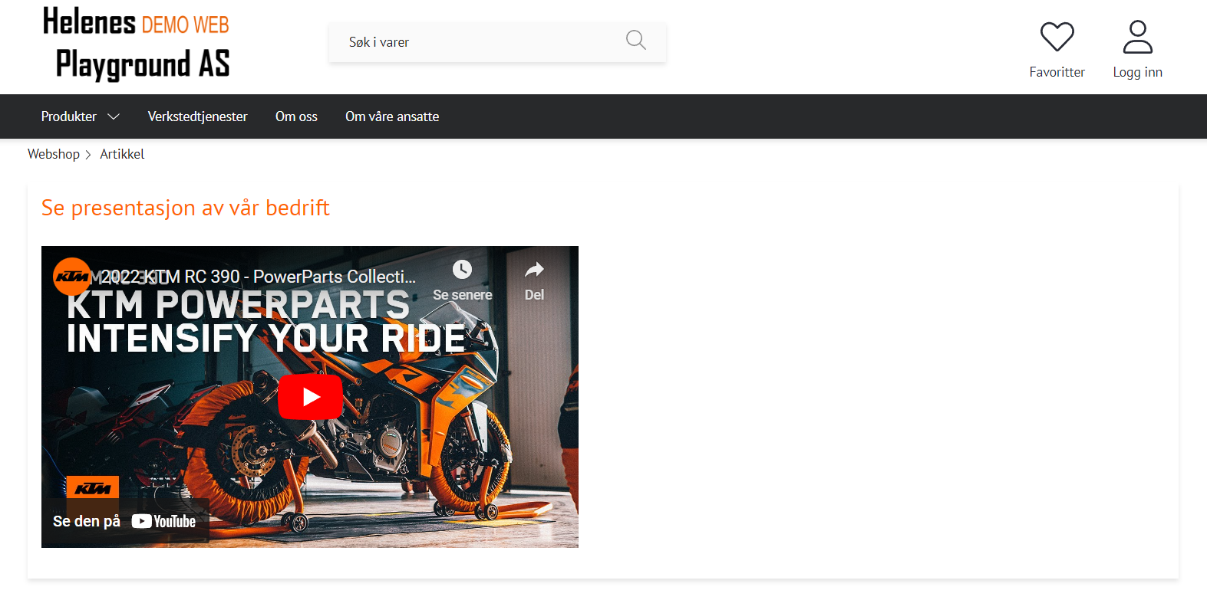
Task: Expand the Produkter dropdown chevron
Action: pyautogui.click(x=114, y=116)
